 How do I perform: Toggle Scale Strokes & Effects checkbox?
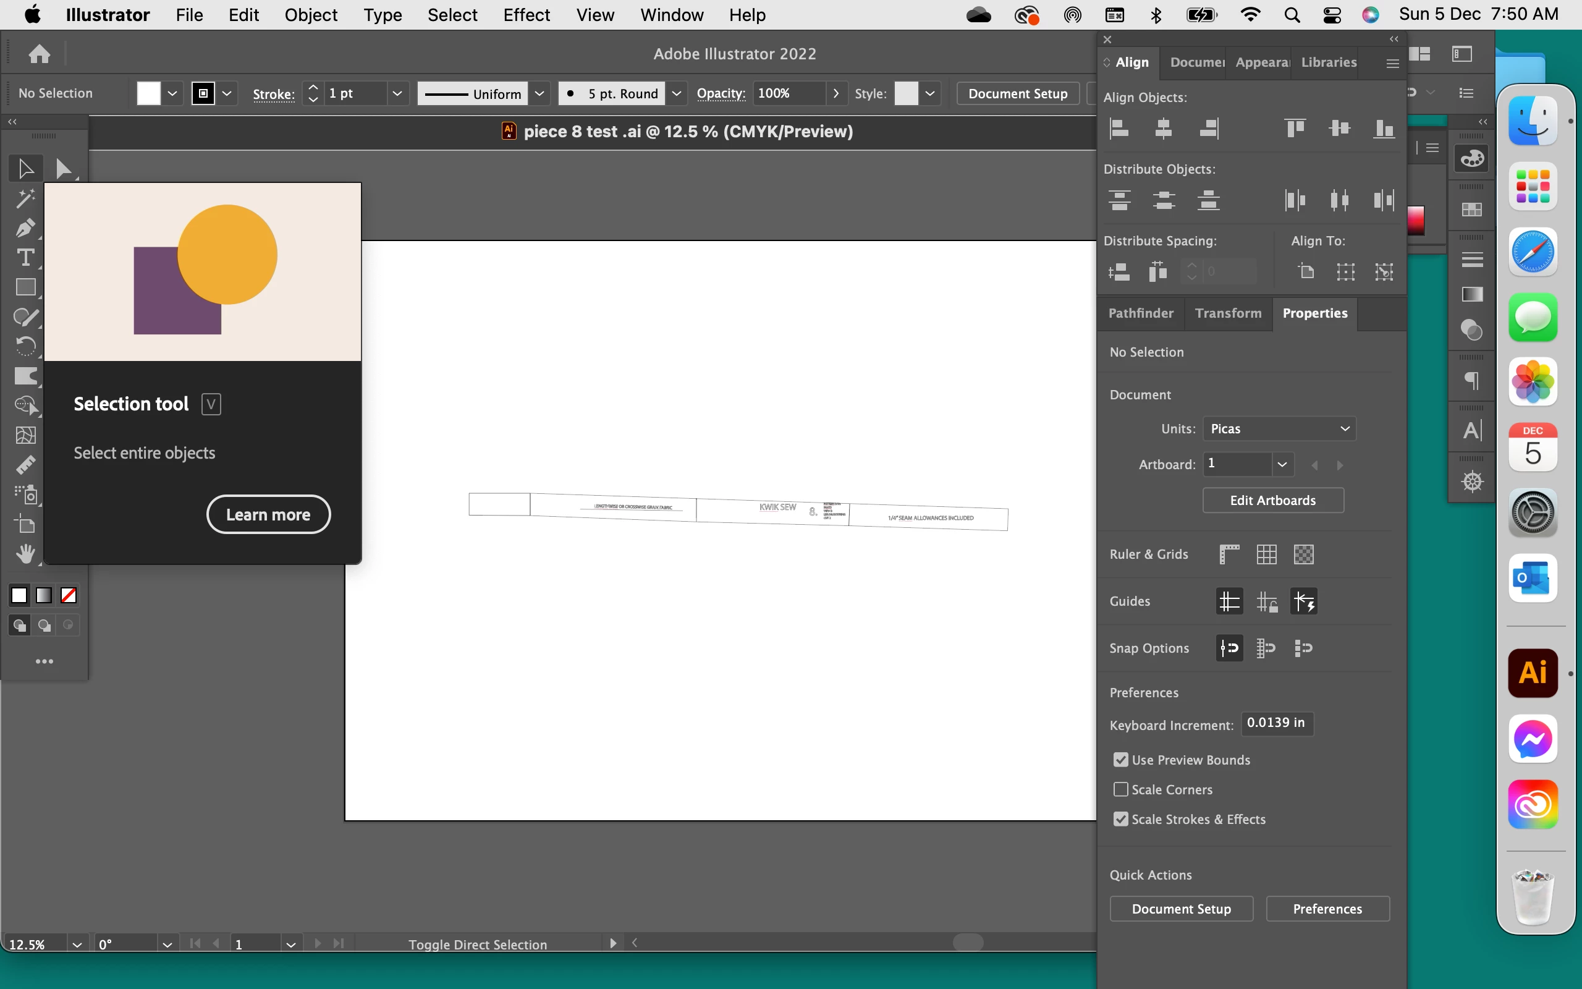coord(1121,819)
